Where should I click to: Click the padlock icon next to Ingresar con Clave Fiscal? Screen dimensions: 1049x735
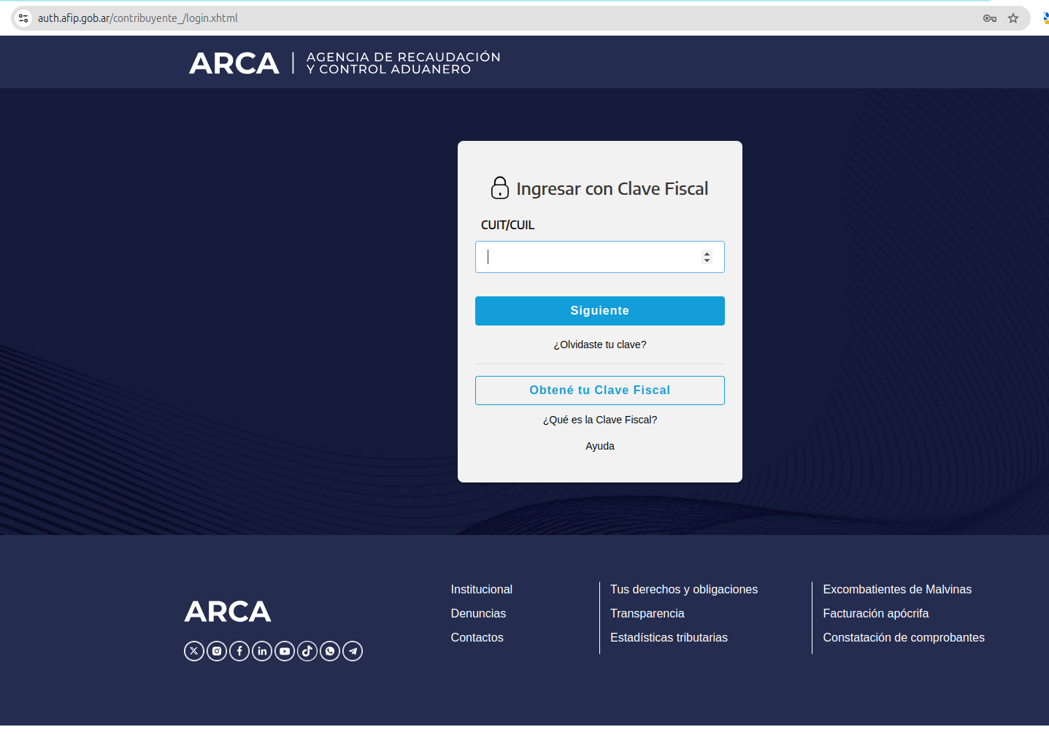click(500, 188)
